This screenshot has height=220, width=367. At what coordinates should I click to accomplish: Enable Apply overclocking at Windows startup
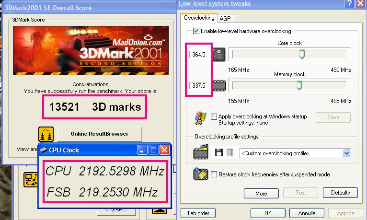(214, 116)
